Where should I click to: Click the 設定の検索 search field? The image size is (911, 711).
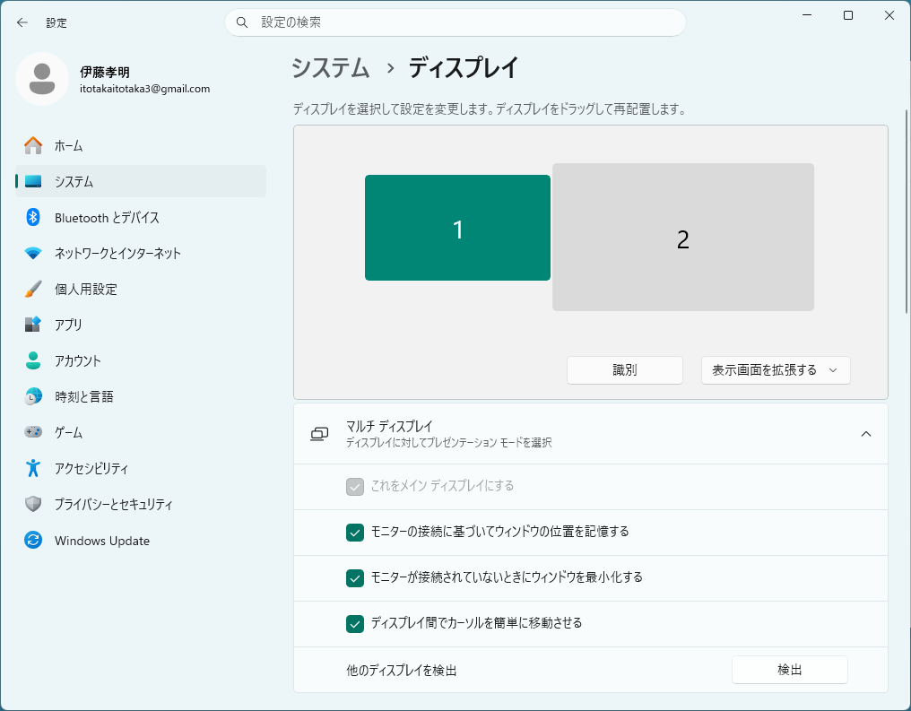click(455, 22)
